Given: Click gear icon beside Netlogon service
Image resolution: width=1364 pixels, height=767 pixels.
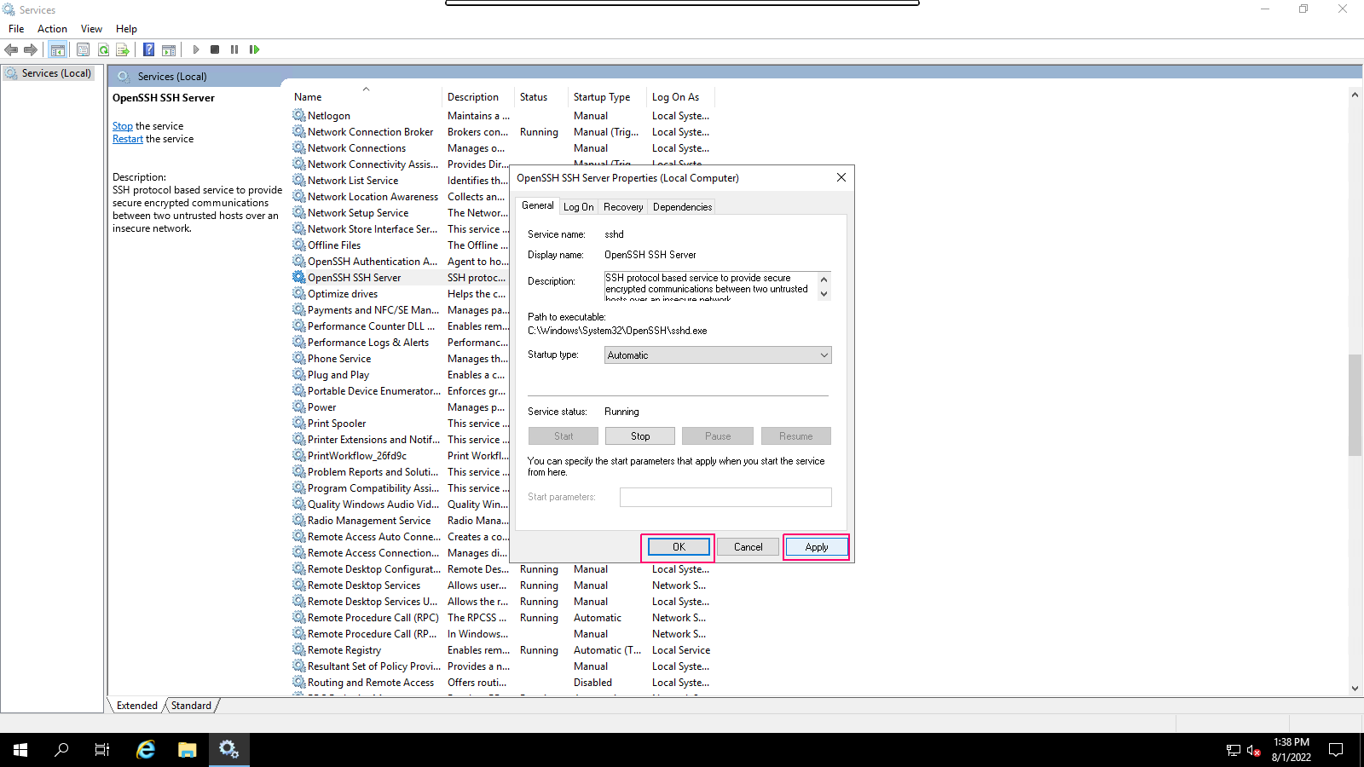Looking at the screenshot, I should point(298,115).
